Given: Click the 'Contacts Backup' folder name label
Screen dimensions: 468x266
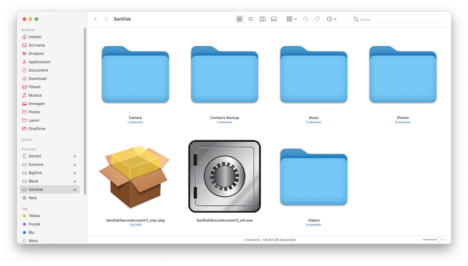Looking at the screenshot, I should point(225,118).
